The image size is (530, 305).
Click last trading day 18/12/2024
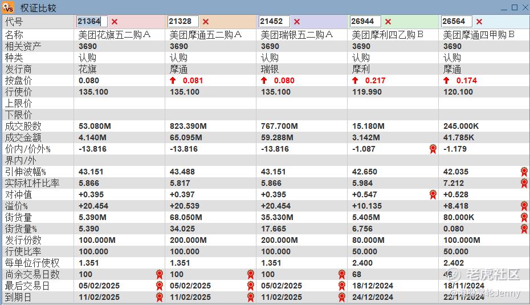(373, 286)
